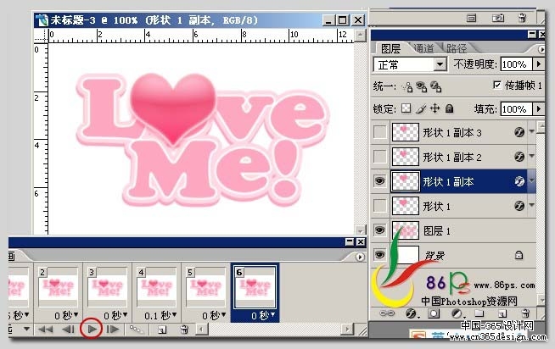Add a layer style from panel bottom
555x349 pixels.
412,313
